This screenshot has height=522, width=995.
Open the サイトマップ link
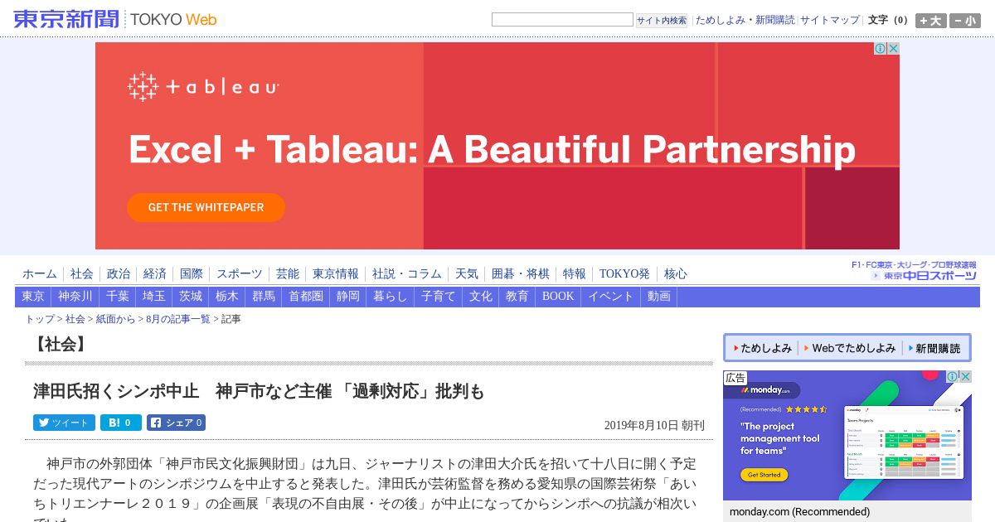coord(830,20)
